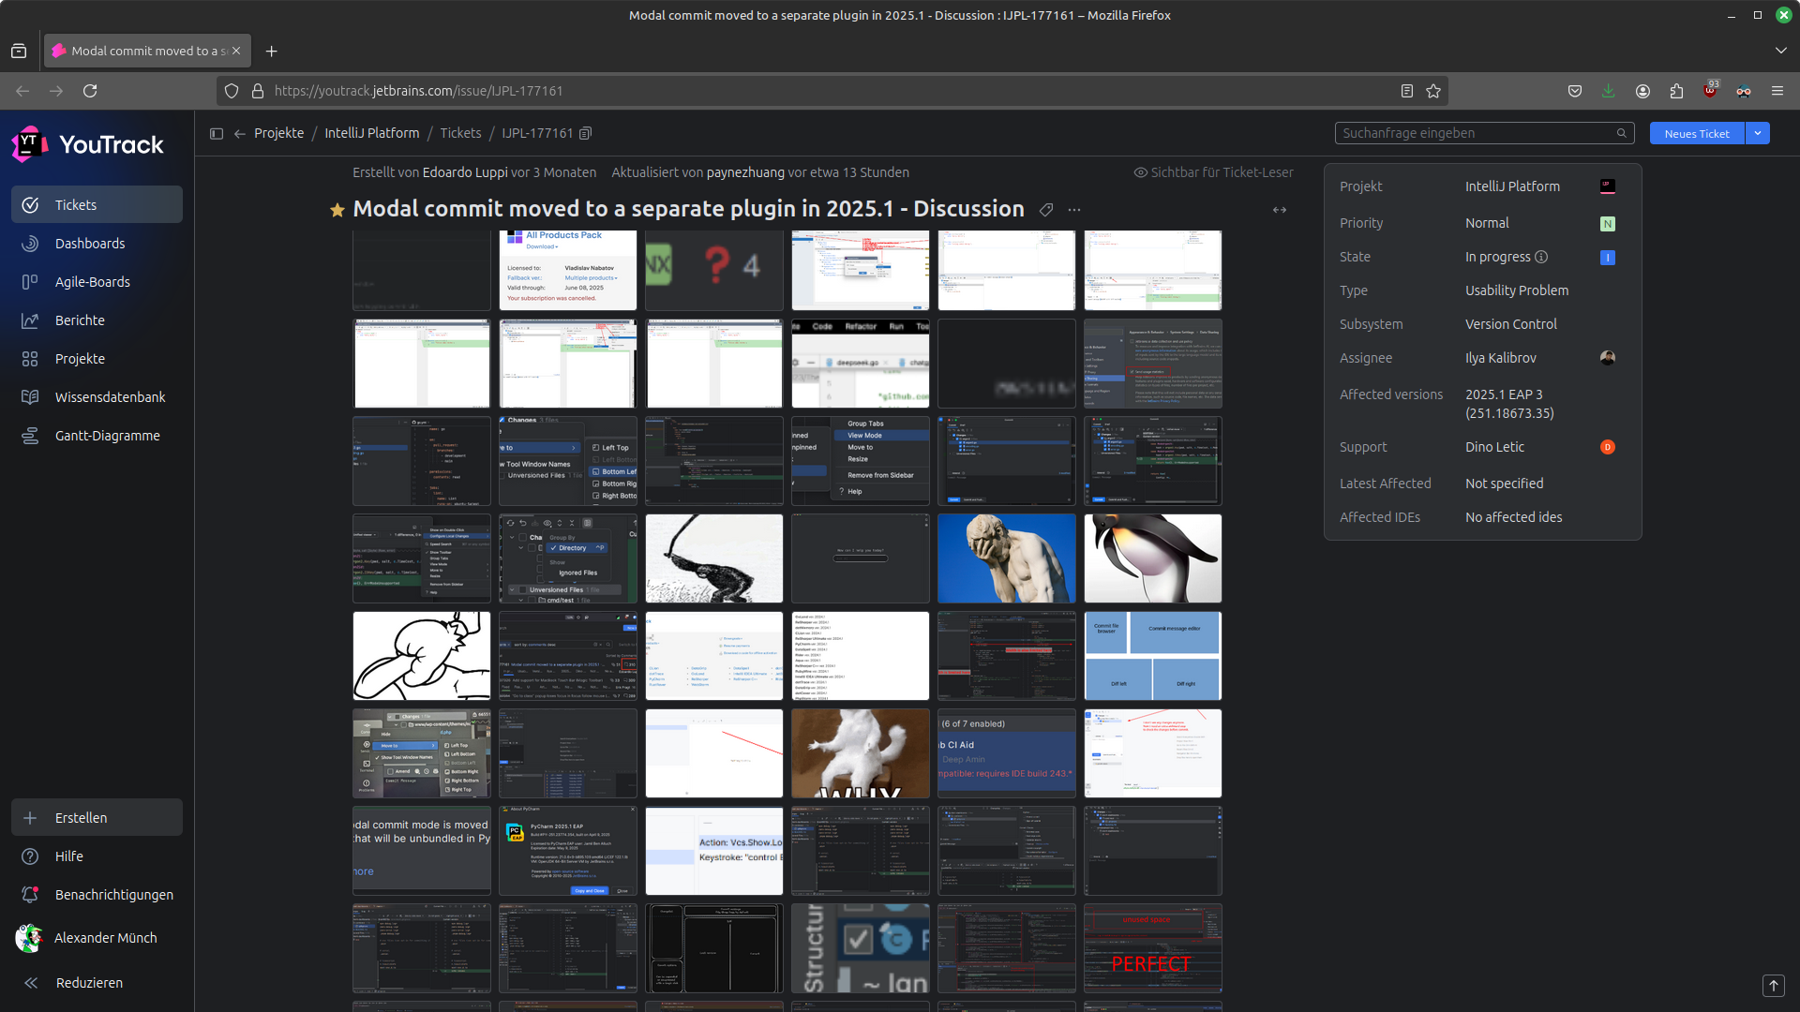This screenshot has width=1800, height=1012.
Task: Change Priority value Normal
Action: point(1487,223)
